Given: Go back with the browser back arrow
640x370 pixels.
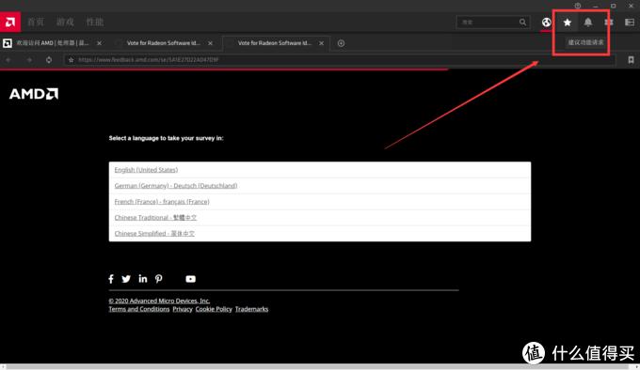Looking at the screenshot, I should click(x=8, y=60).
